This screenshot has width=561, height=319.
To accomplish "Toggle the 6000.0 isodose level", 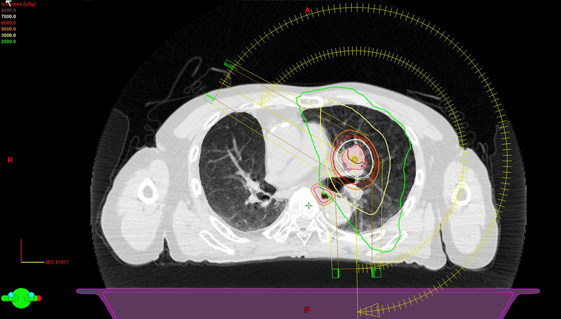I will [9, 22].
